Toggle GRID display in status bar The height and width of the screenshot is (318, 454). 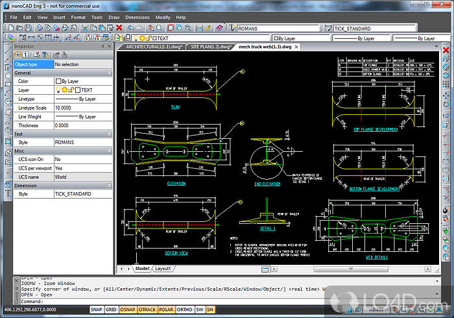[x=111, y=310]
